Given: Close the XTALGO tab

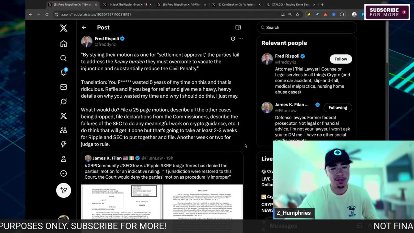Looking at the screenshot, I should click(x=314, y=5).
